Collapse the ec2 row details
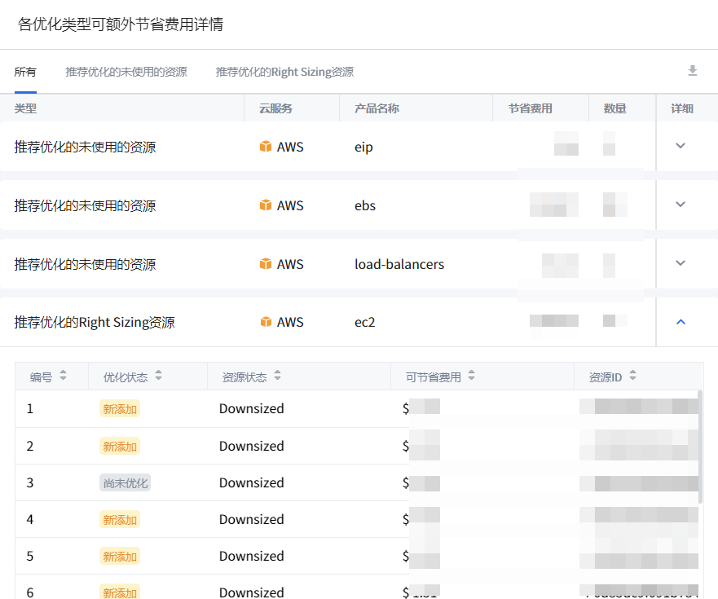Viewport: 718px width, 599px height. tap(681, 322)
